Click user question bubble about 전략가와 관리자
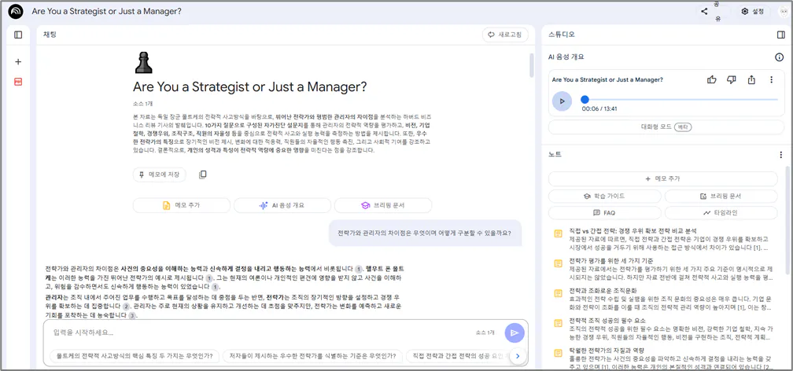793x371 pixels. 424,233
